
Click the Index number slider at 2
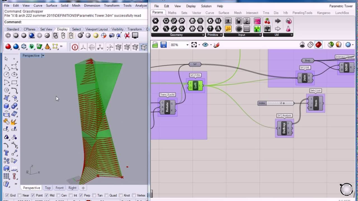[275, 103]
